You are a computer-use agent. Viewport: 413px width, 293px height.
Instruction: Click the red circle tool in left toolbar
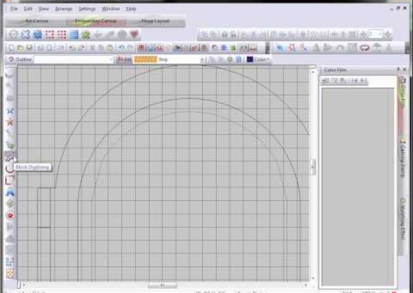point(10,168)
